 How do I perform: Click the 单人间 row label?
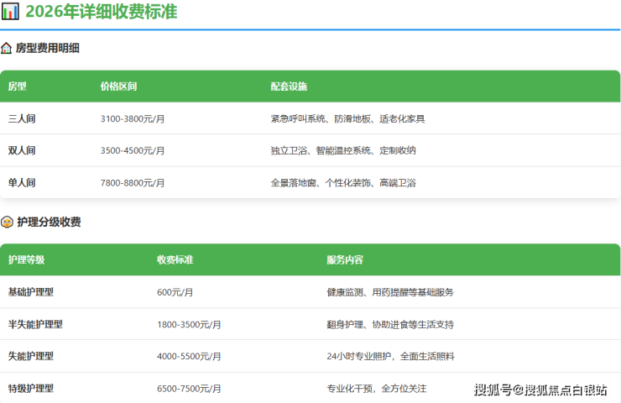point(22,183)
